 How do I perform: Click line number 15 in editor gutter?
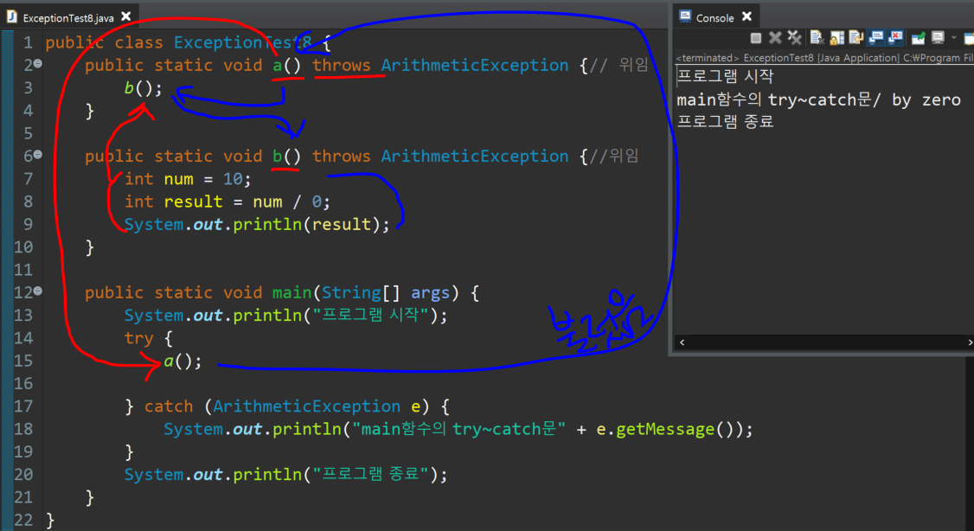click(23, 361)
